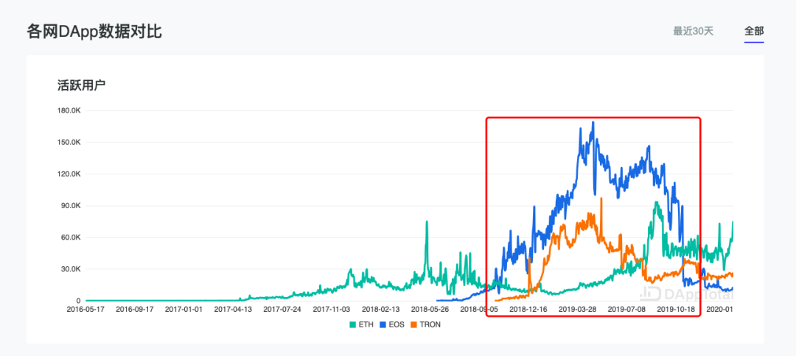
Task: Click the green ETH legend swatch
Action: (x=352, y=324)
